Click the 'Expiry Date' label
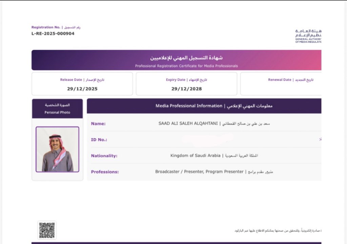This screenshot has height=244, width=347. coord(176,80)
